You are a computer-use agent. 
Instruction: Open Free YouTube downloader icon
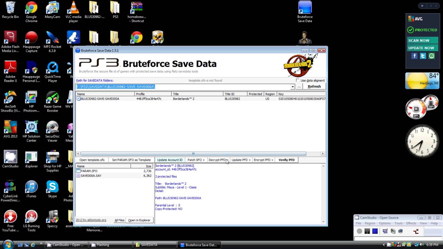tap(10, 221)
